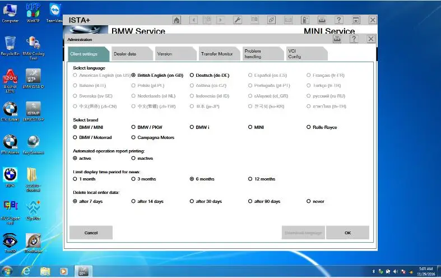Go to the ISTA+ home screen icon
441x278 pixels.
177,20
